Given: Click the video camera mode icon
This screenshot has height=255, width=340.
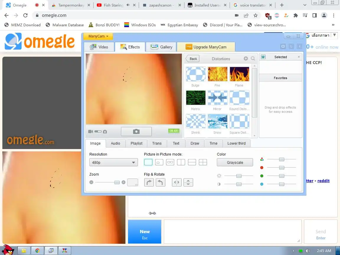Looking at the screenshot, I should pyautogui.click(x=91, y=131).
